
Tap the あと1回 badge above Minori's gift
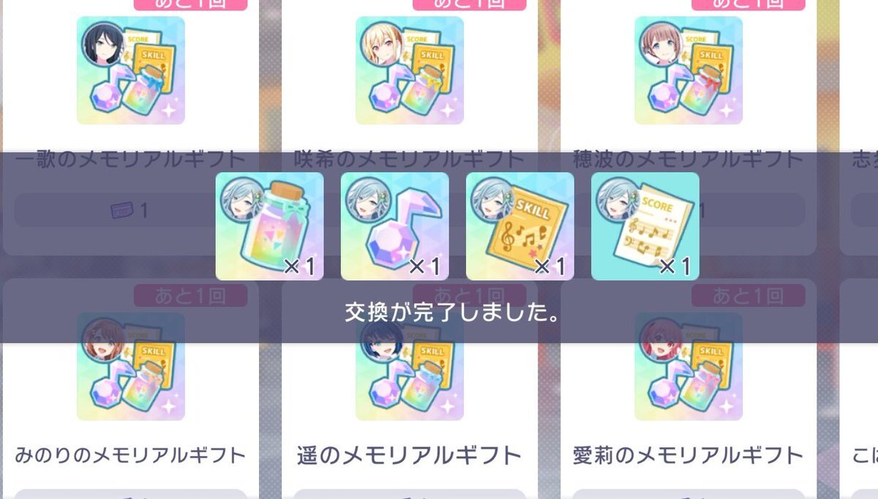click(190, 296)
